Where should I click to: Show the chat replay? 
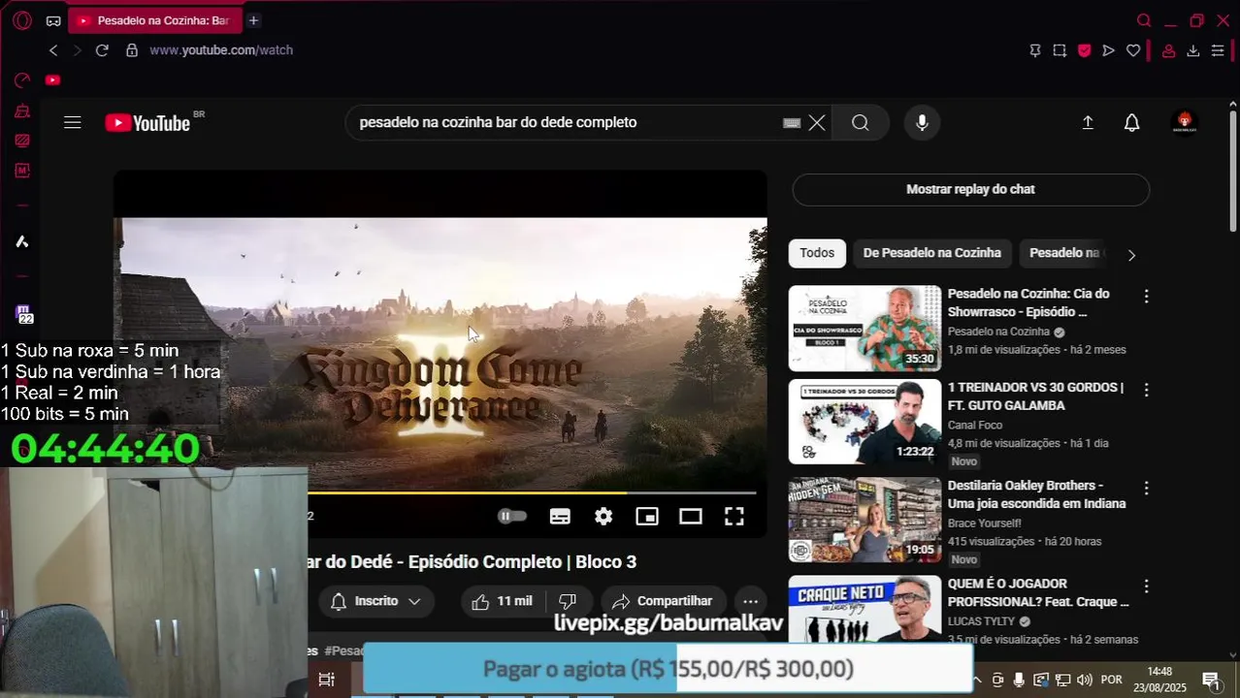pos(970,190)
